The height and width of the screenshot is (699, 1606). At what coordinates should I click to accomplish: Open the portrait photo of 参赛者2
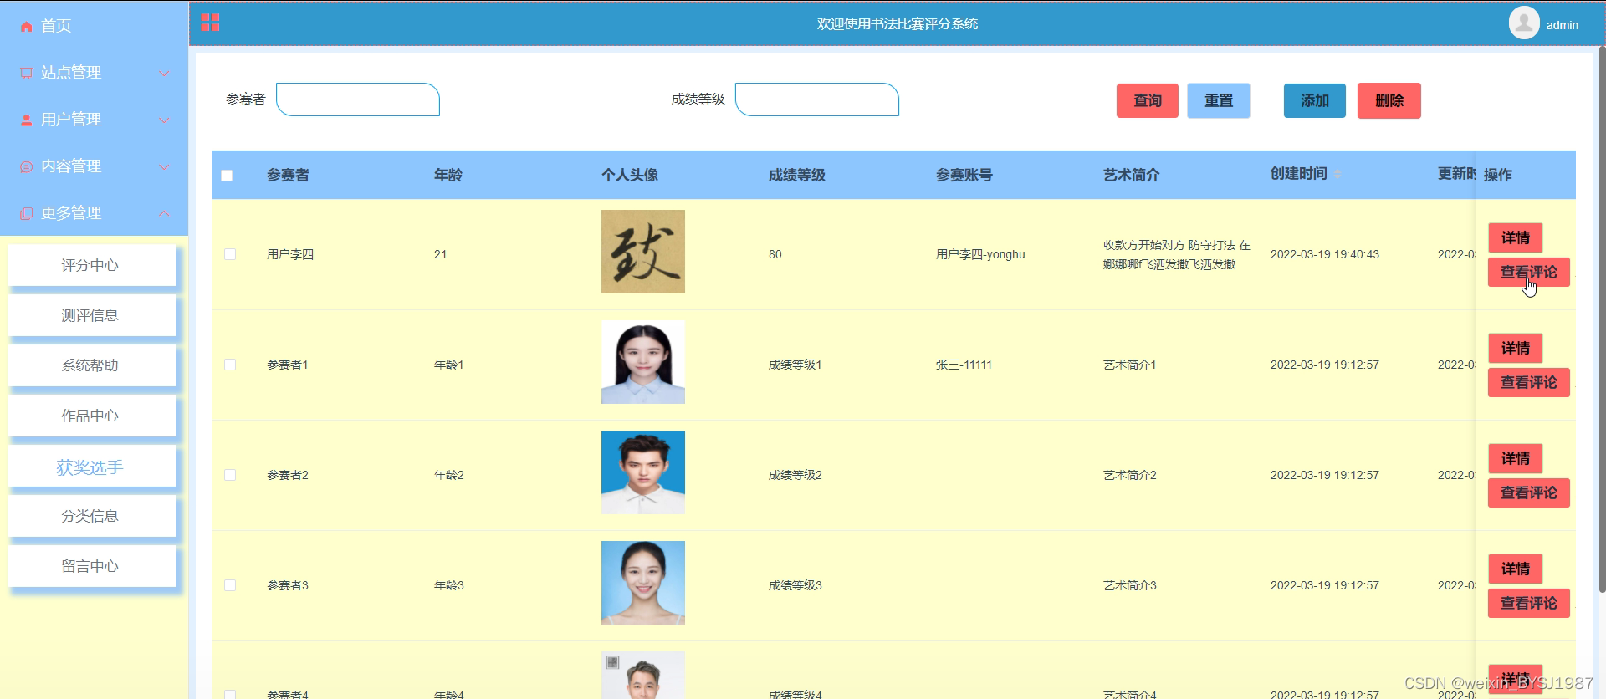tap(642, 472)
